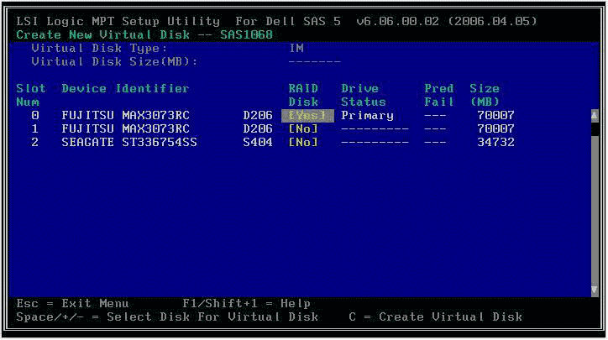
Task: Click size 70007 in slot 0 row
Action: (496, 116)
